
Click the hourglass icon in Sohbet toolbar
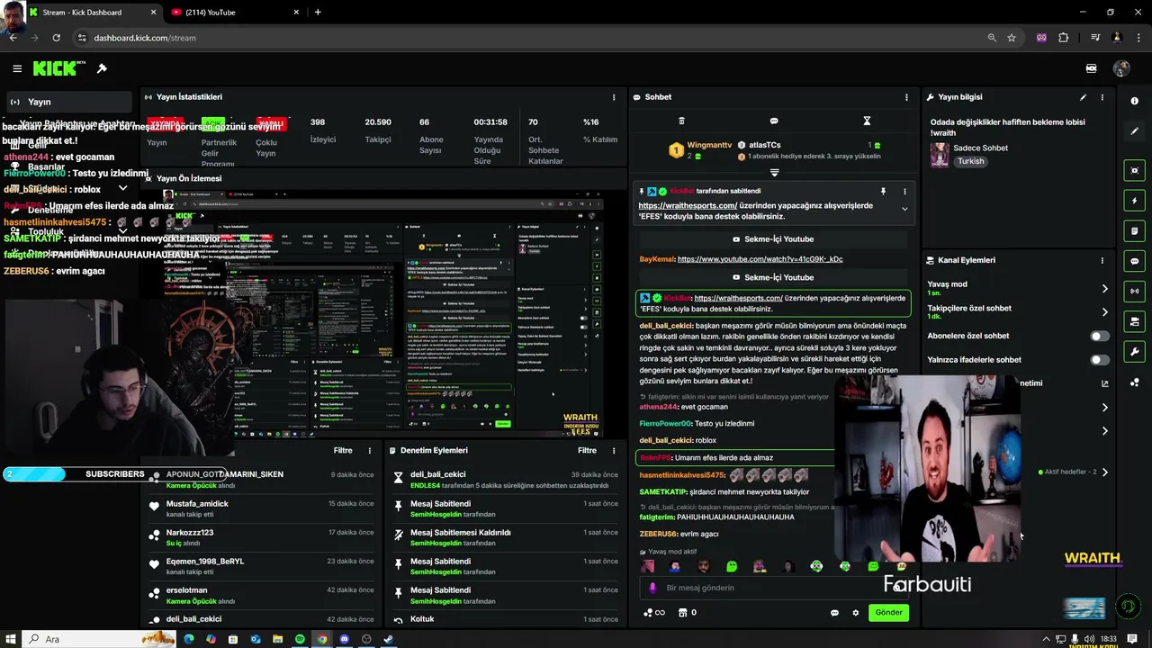(x=867, y=121)
